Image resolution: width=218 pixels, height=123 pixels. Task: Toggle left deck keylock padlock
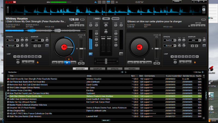pyautogui.click(x=84, y=35)
